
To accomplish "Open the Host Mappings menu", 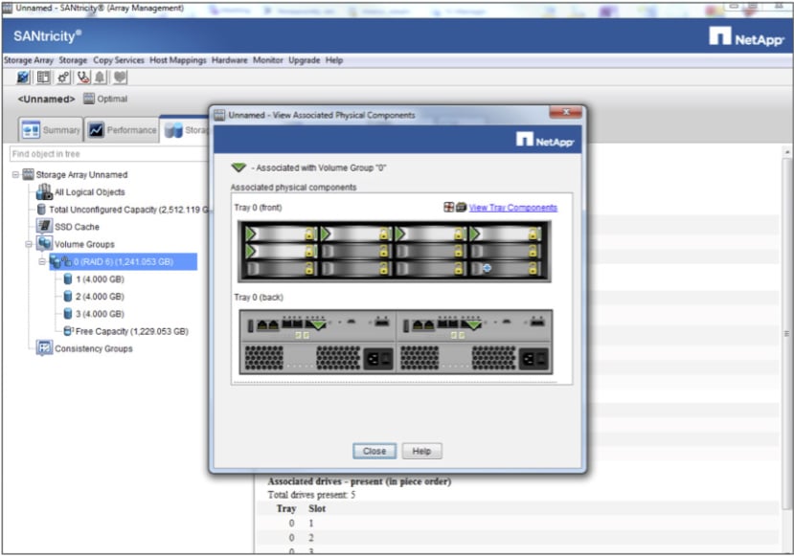I will point(178,60).
